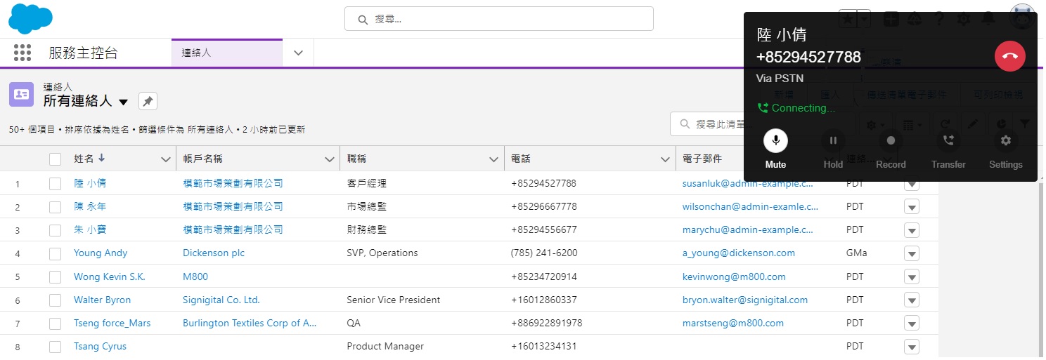The width and height of the screenshot is (1046, 360).
Task: Open row actions for 朱 小寶
Action: point(912,230)
